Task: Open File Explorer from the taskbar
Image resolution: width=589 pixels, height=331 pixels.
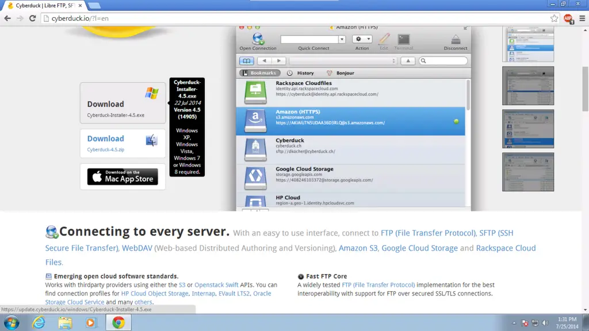Action: point(65,323)
